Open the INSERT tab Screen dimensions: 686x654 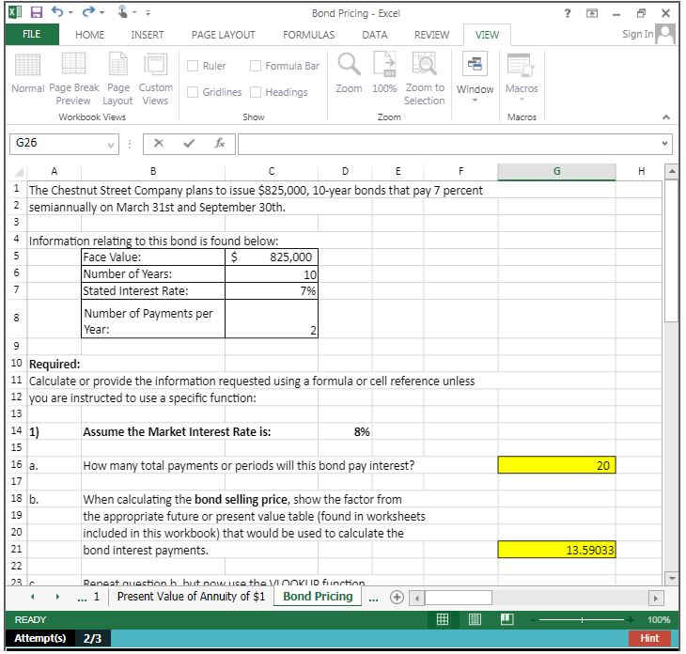[147, 35]
